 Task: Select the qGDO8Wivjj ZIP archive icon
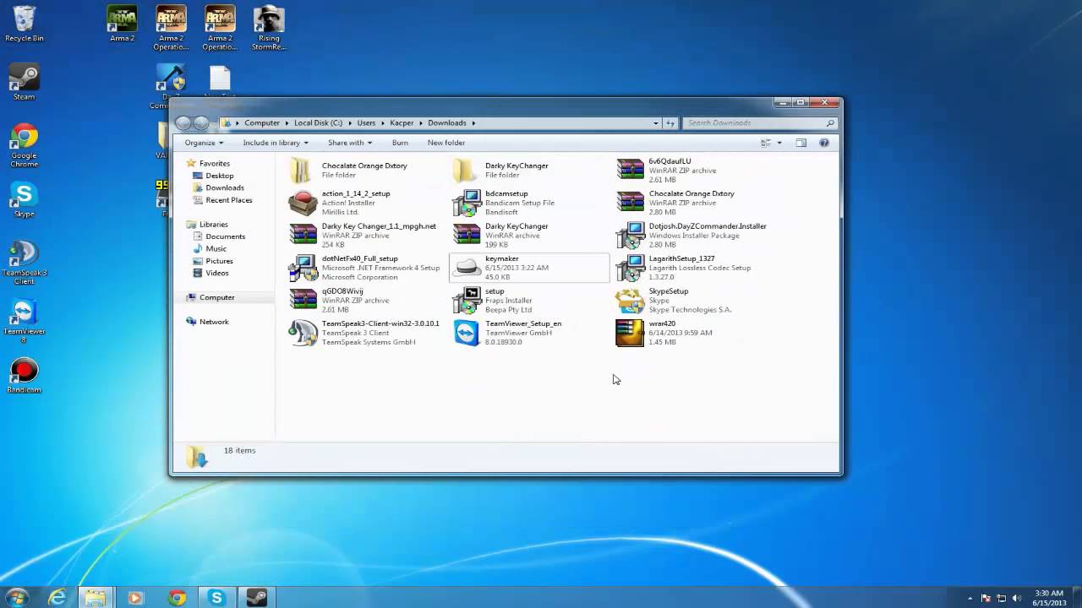303,300
